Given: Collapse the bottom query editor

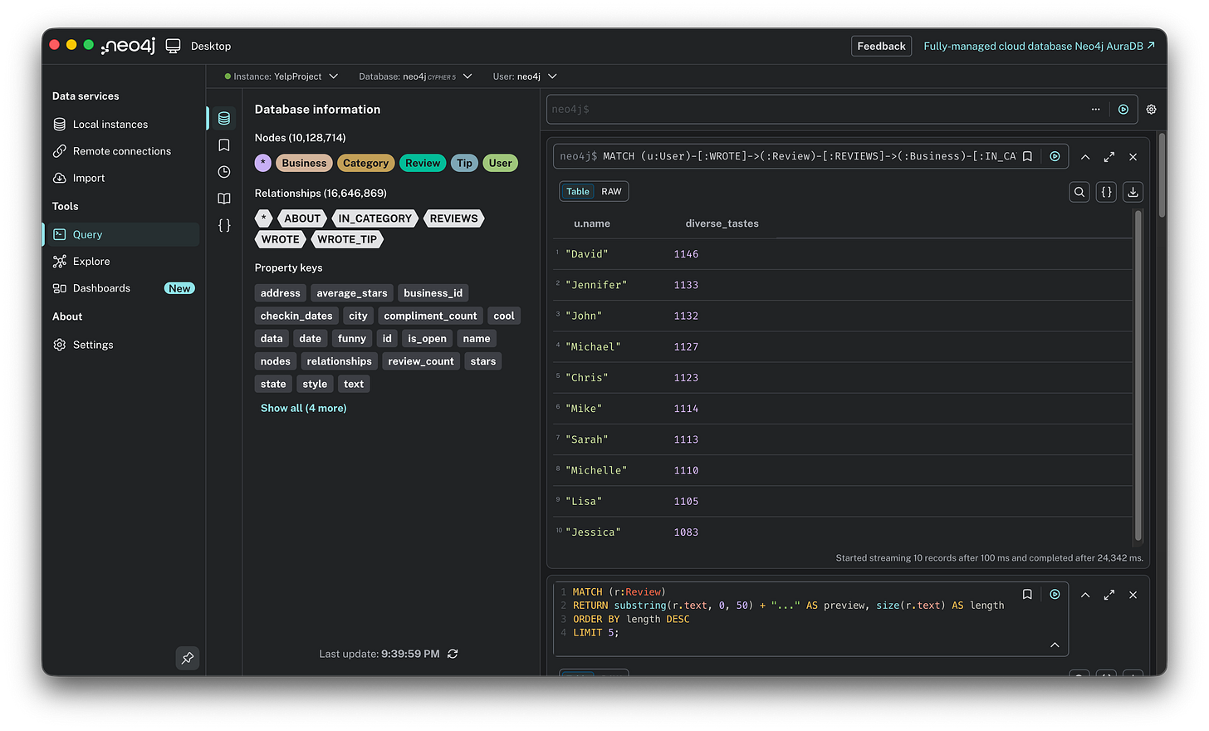Looking at the screenshot, I should click(1055, 645).
